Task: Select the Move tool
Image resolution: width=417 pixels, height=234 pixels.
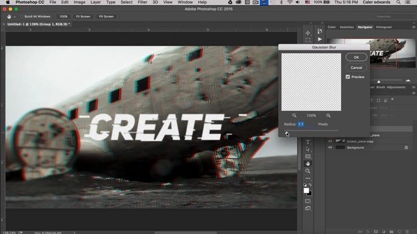Action: 308,33
